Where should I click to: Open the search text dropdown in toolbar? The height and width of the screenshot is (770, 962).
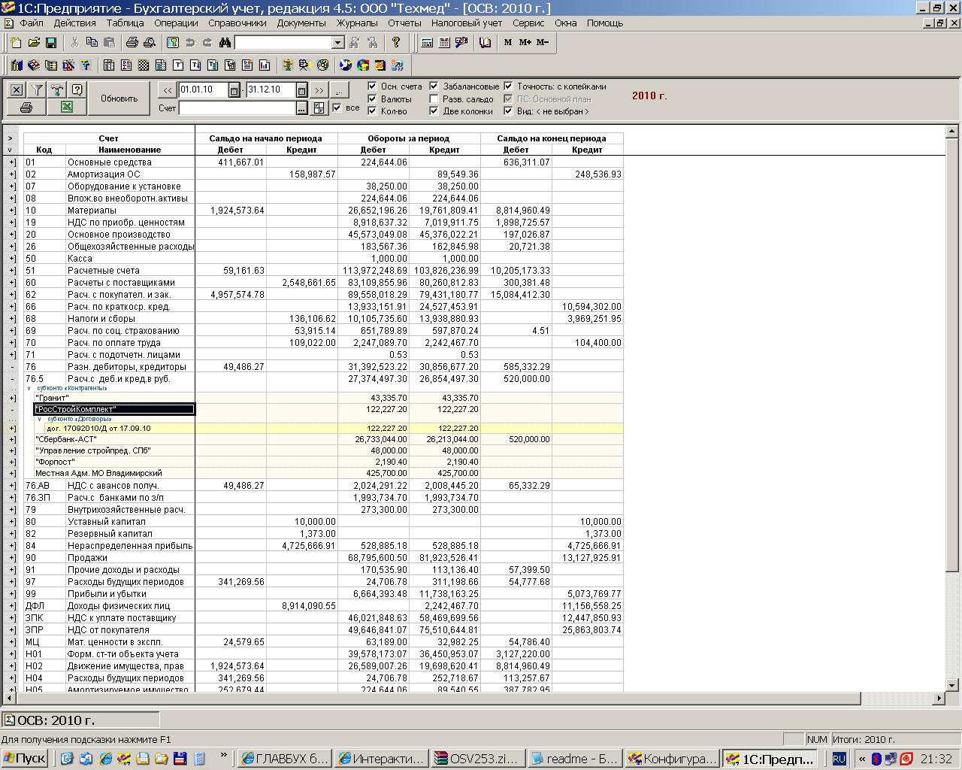click(x=337, y=43)
